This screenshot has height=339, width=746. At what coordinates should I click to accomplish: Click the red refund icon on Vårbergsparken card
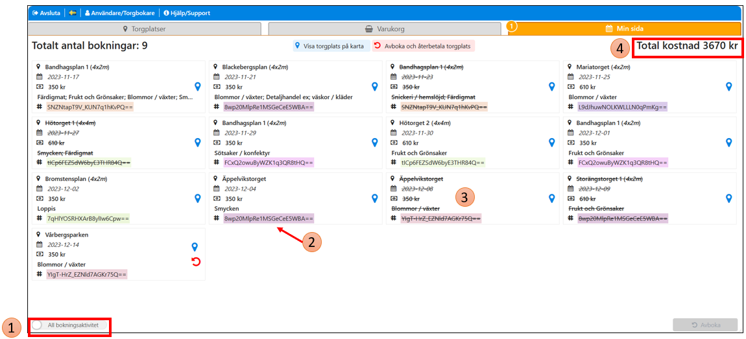click(195, 261)
